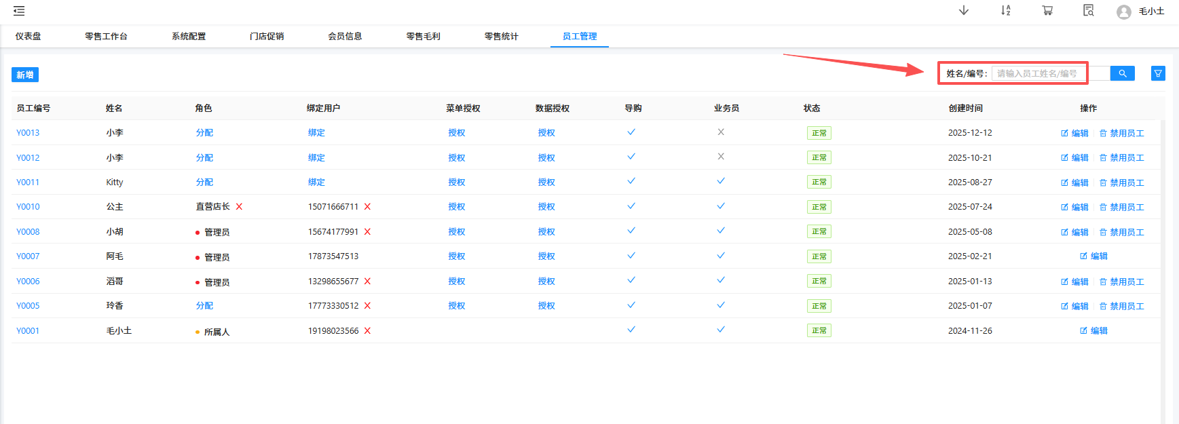Open the filter funnel icon
Screen dimensions: 1179x424
(1158, 73)
